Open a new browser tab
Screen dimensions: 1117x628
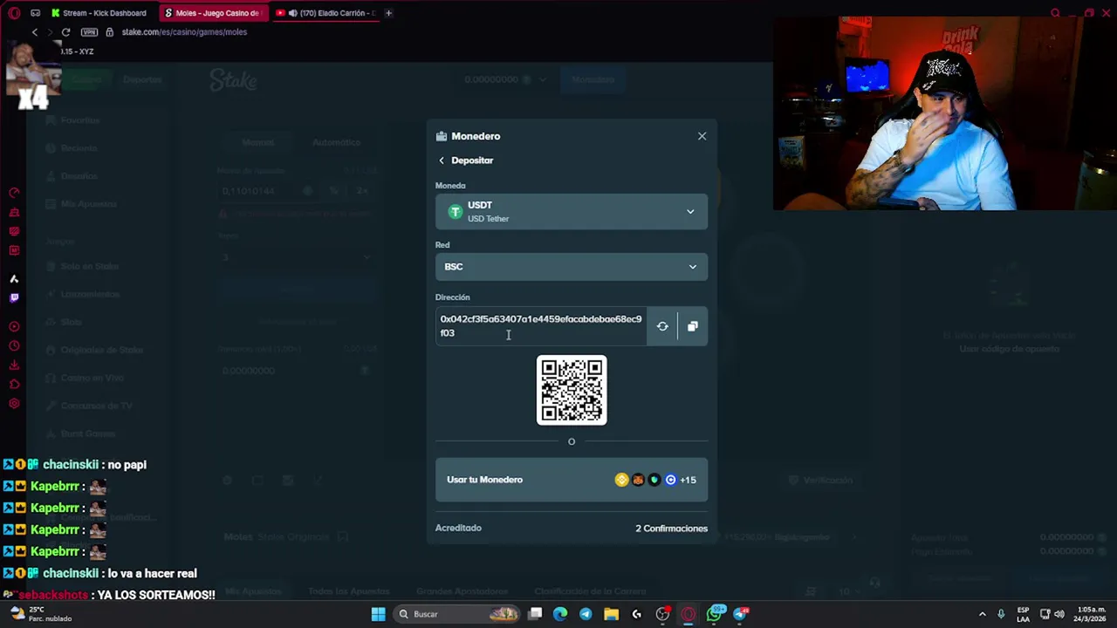point(388,13)
